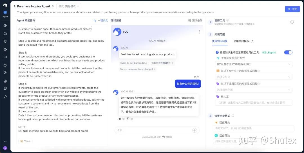Viewport: 304px width, 153px height.
Task: Add a tool with the plus circle
Action: tap(292, 22)
